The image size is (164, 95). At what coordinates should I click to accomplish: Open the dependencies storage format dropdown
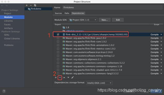[x=99, y=83]
